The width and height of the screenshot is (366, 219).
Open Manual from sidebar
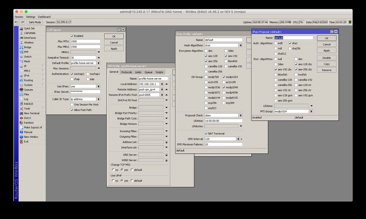click(28, 132)
